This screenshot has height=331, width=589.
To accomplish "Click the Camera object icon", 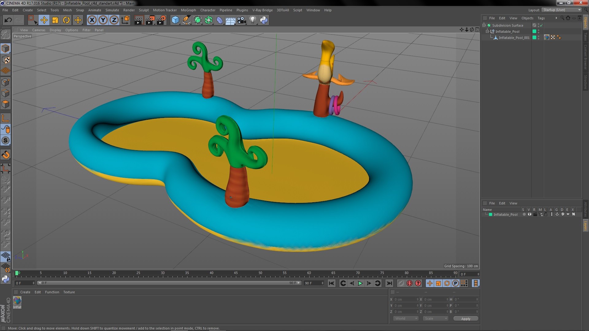I will click(242, 20).
